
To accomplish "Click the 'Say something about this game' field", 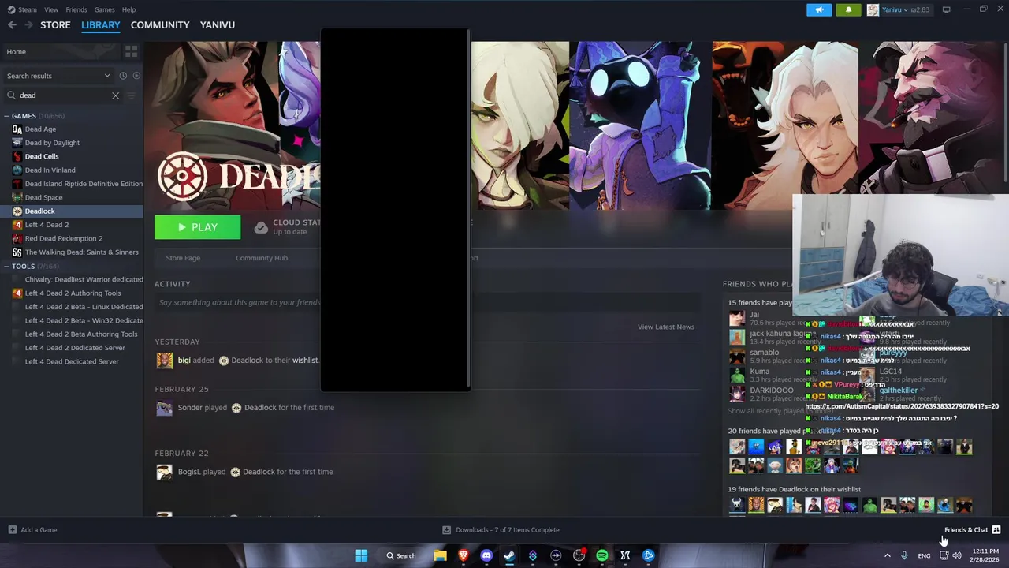I will click(x=427, y=302).
